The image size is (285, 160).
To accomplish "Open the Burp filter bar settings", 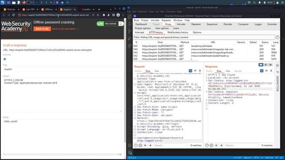I will click(204, 37).
